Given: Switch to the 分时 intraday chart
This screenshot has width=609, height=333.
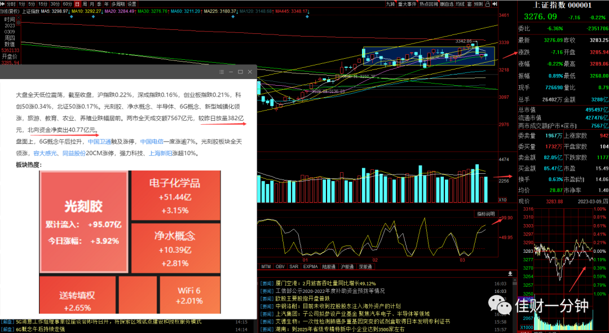Looking at the screenshot, I should point(11,4).
